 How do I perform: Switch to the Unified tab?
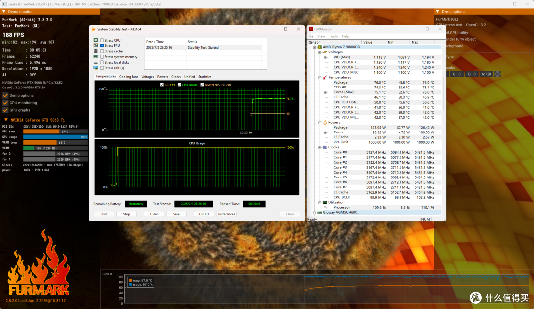pos(190,77)
